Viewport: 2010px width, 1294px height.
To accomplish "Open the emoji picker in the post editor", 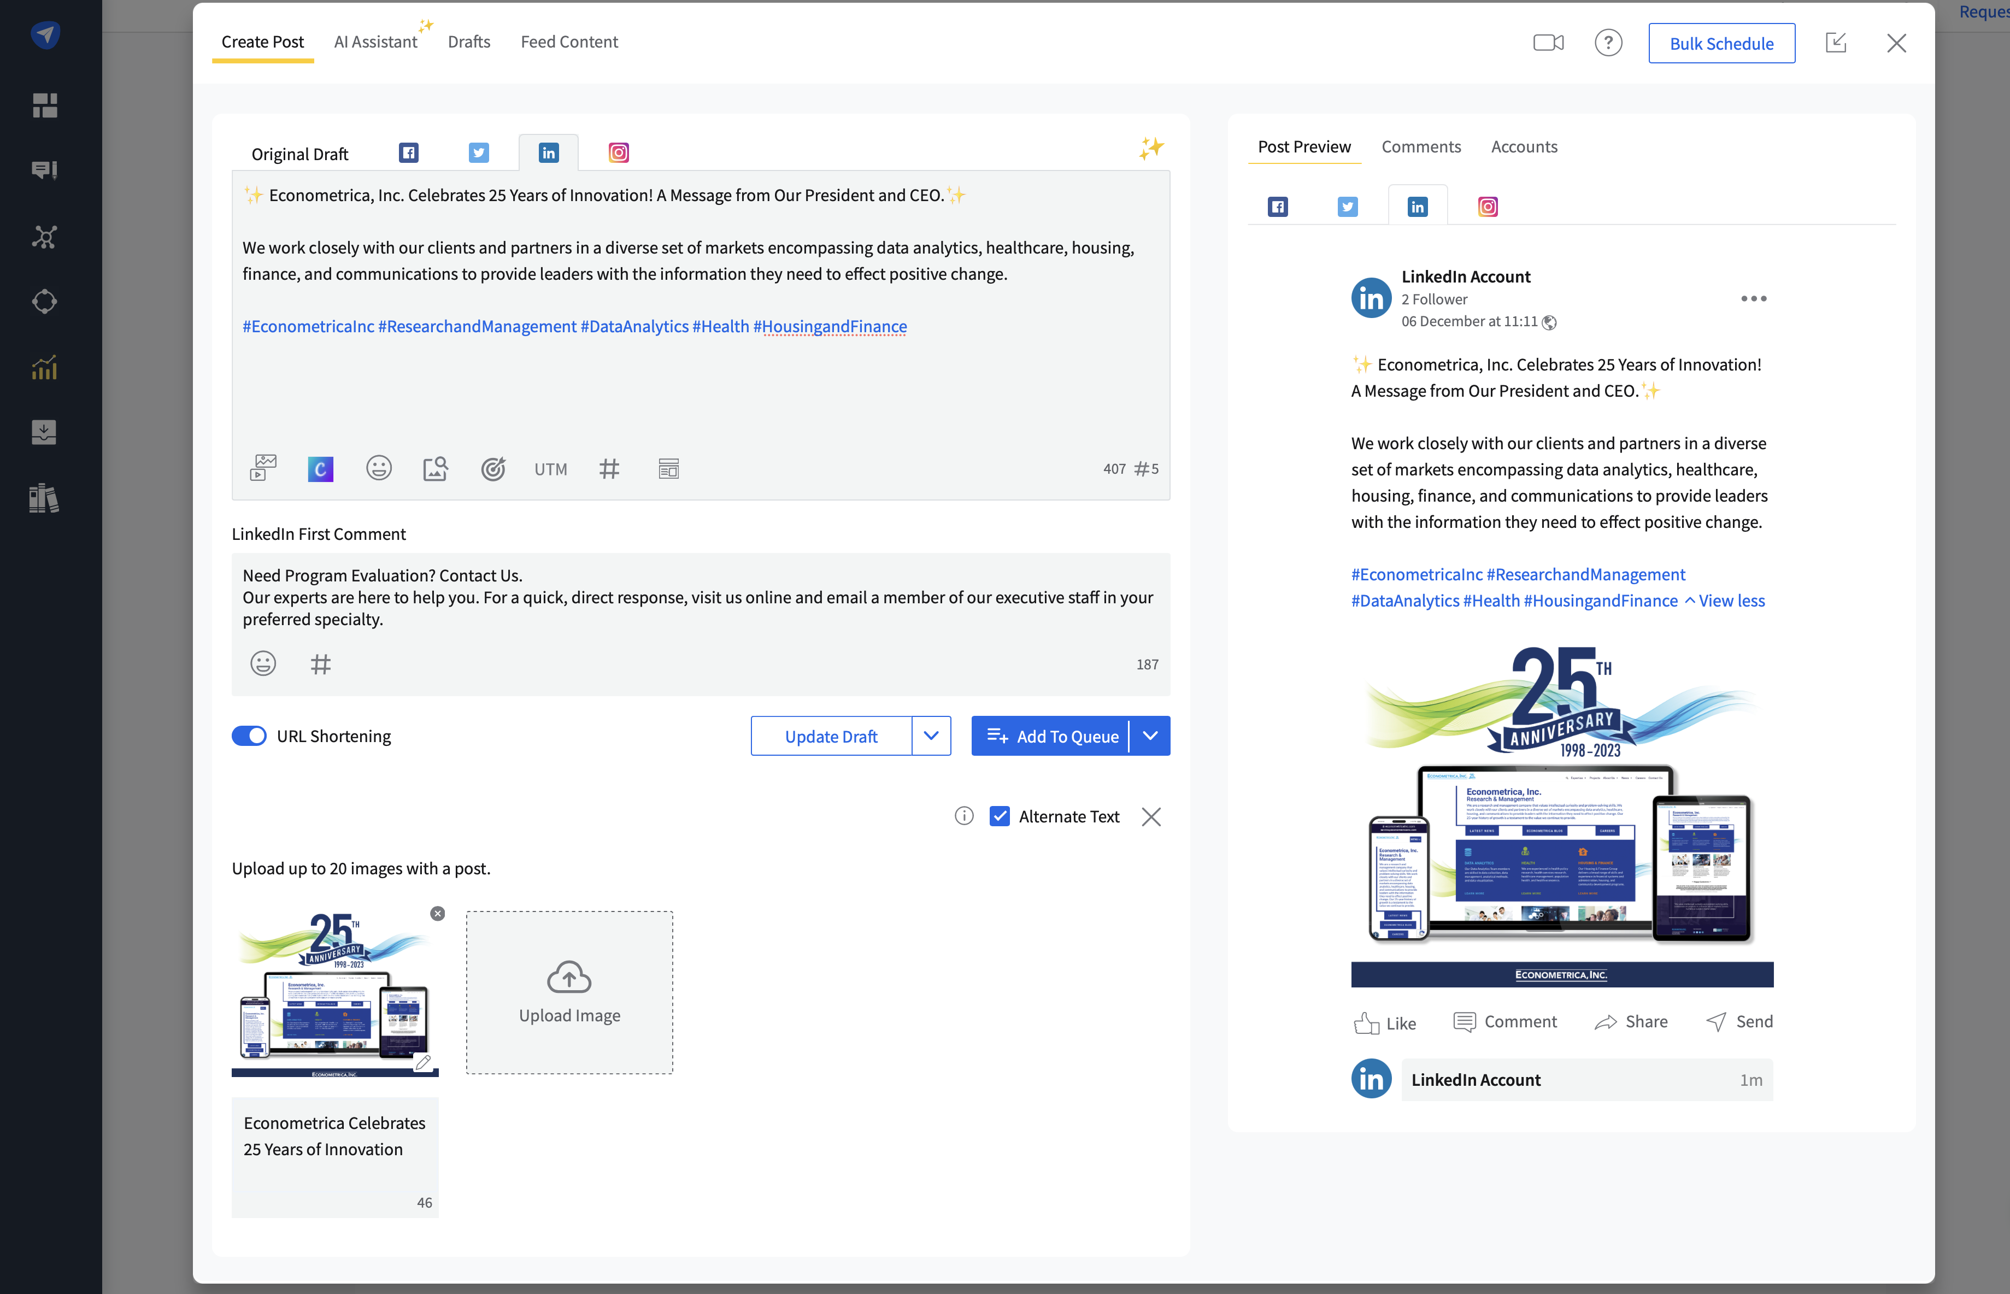I will [x=379, y=468].
